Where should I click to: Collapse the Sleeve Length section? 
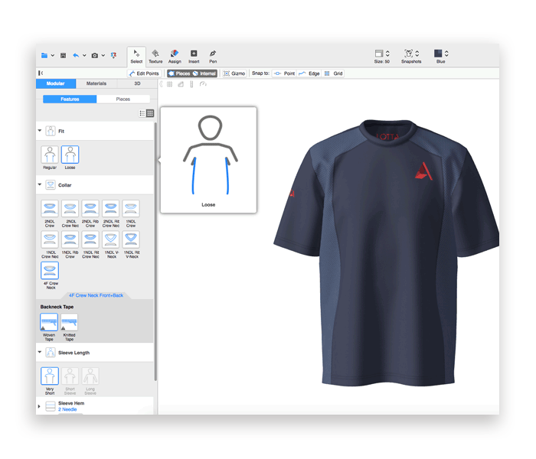(40, 352)
